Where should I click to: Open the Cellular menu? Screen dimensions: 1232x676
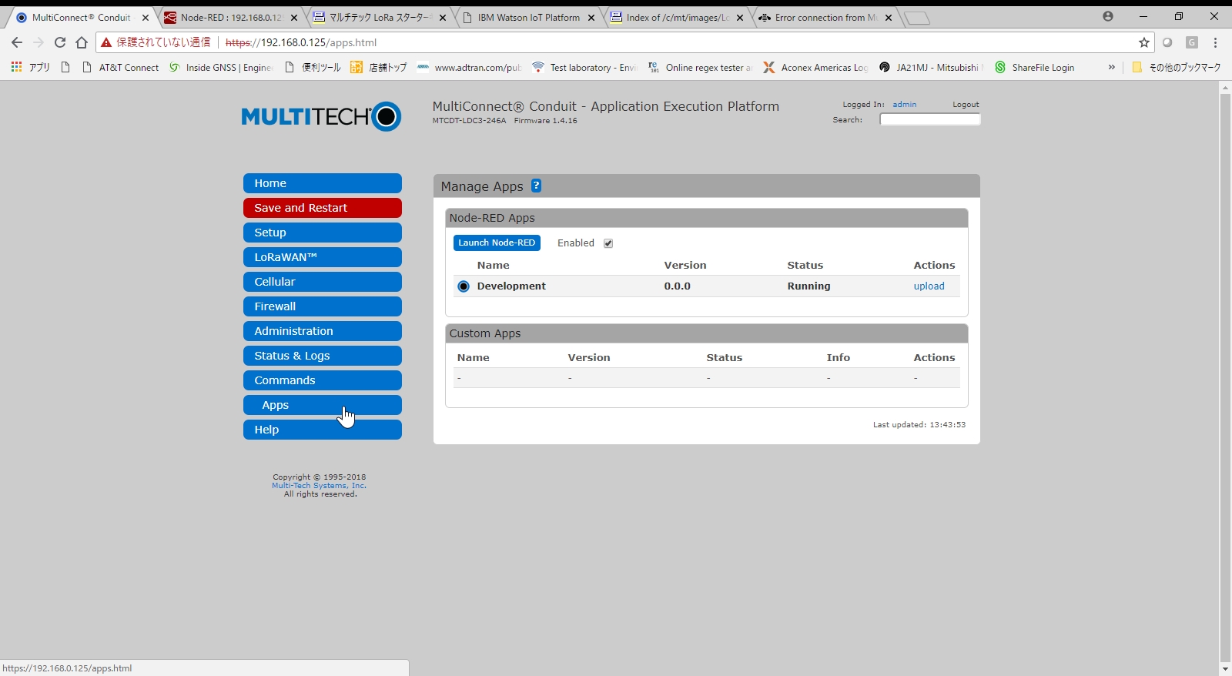[x=323, y=282]
